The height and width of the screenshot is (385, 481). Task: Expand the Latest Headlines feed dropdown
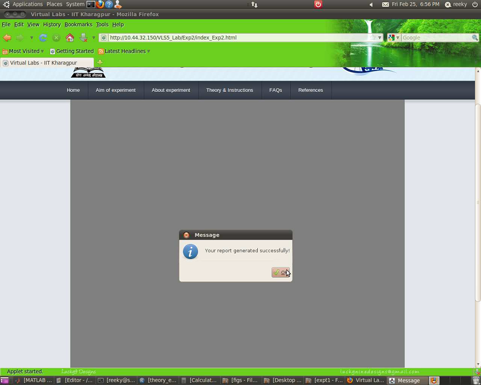(148, 51)
